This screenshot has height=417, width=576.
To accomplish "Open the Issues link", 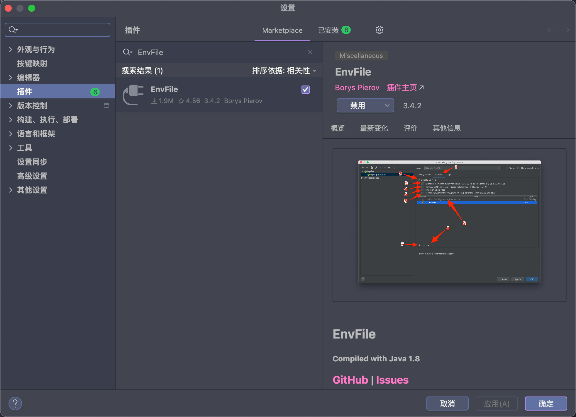I will click(392, 380).
